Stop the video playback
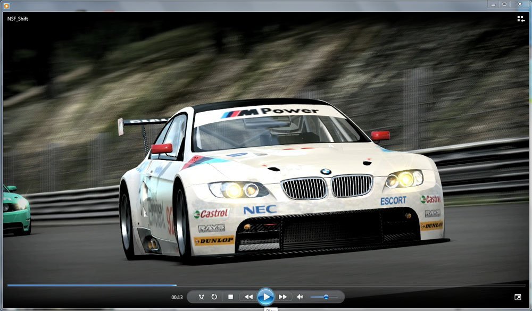The width and height of the screenshot is (532, 311). (231, 297)
